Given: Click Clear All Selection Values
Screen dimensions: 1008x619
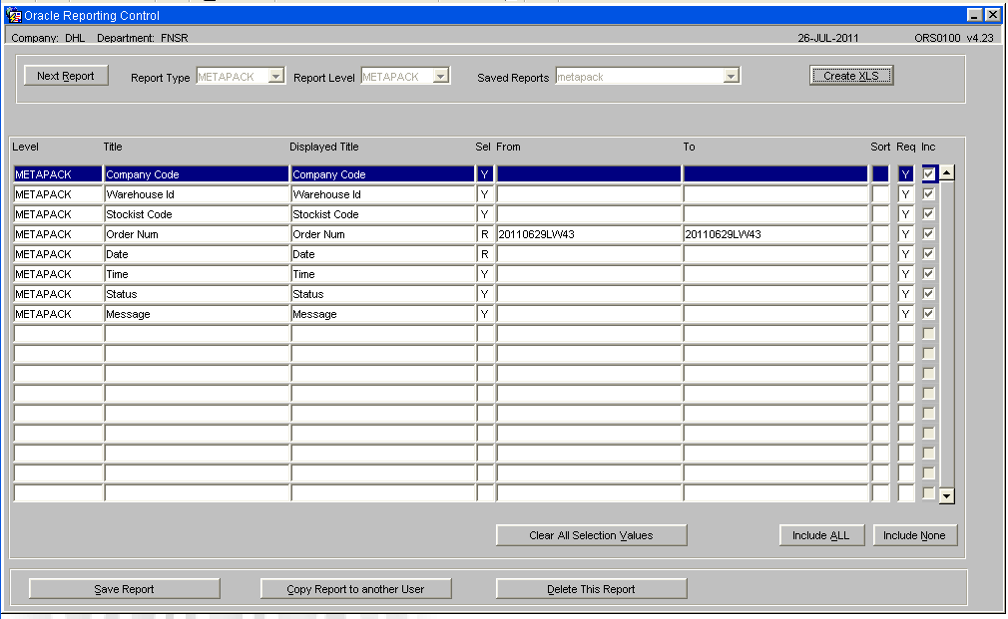Looking at the screenshot, I should click(x=592, y=535).
